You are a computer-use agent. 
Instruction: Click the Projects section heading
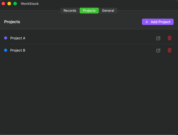12,22
